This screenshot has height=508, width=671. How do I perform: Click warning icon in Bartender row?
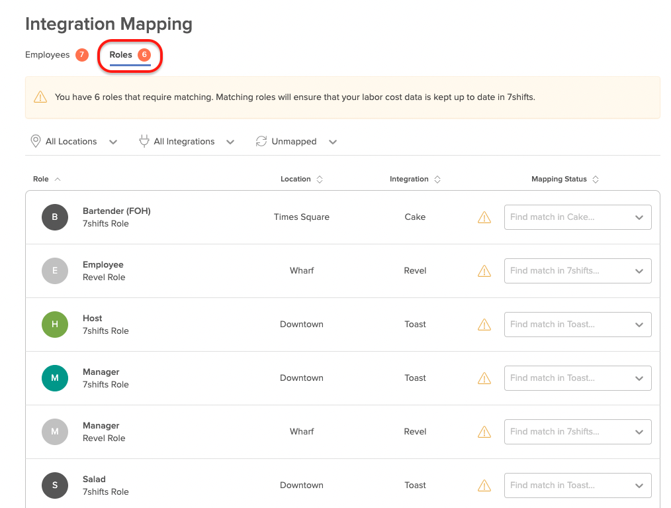484,217
